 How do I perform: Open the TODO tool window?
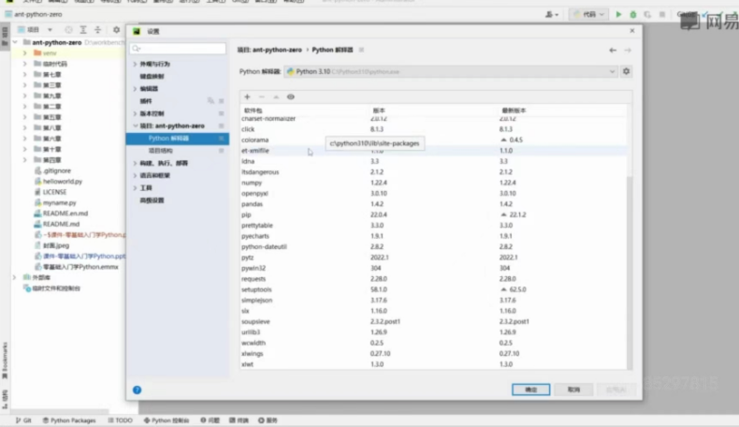pos(120,420)
